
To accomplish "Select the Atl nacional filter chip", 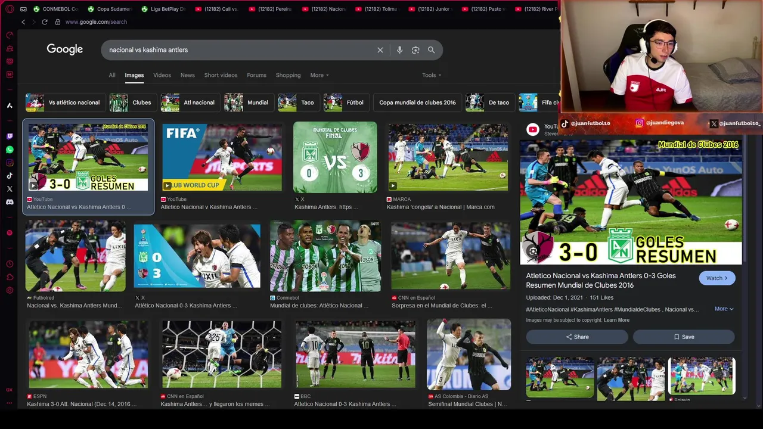I will [x=190, y=102].
